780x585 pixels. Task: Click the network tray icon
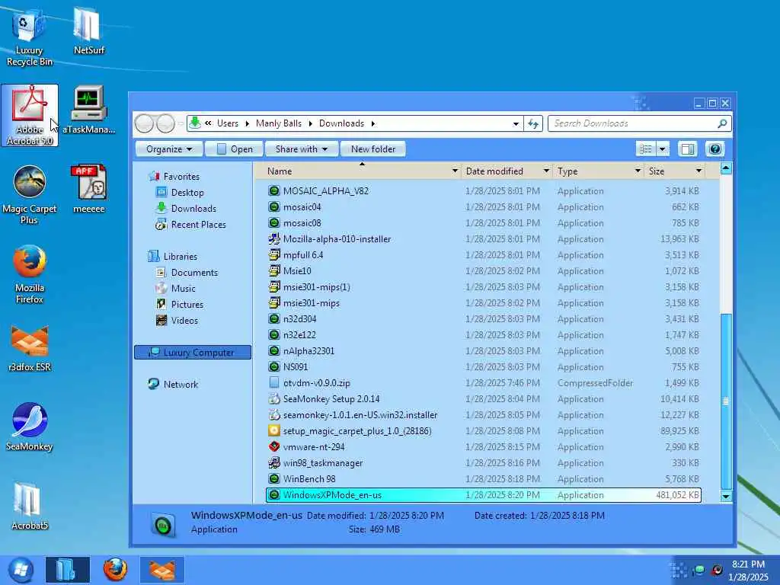point(699,571)
